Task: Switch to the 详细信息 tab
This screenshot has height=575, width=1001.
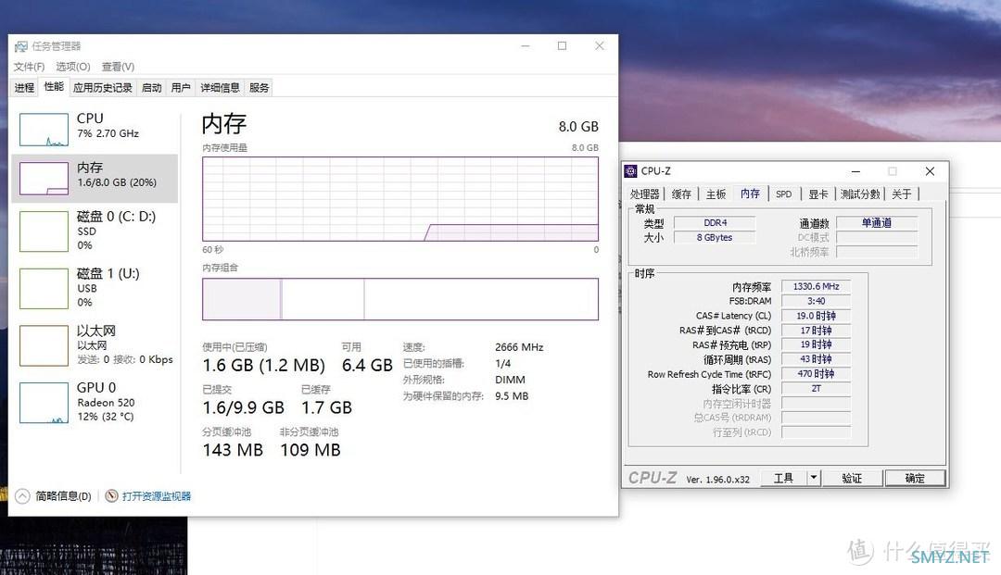Action: [x=221, y=87]
